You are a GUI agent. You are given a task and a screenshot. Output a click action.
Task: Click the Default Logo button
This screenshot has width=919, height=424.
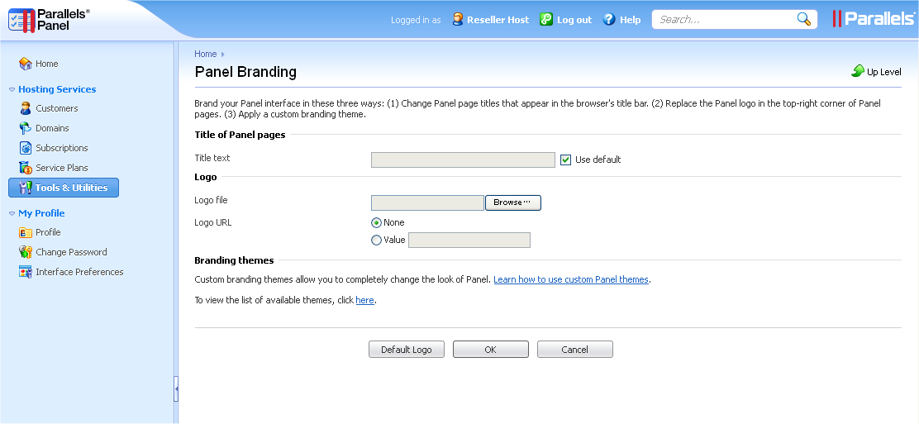point(406,350)
